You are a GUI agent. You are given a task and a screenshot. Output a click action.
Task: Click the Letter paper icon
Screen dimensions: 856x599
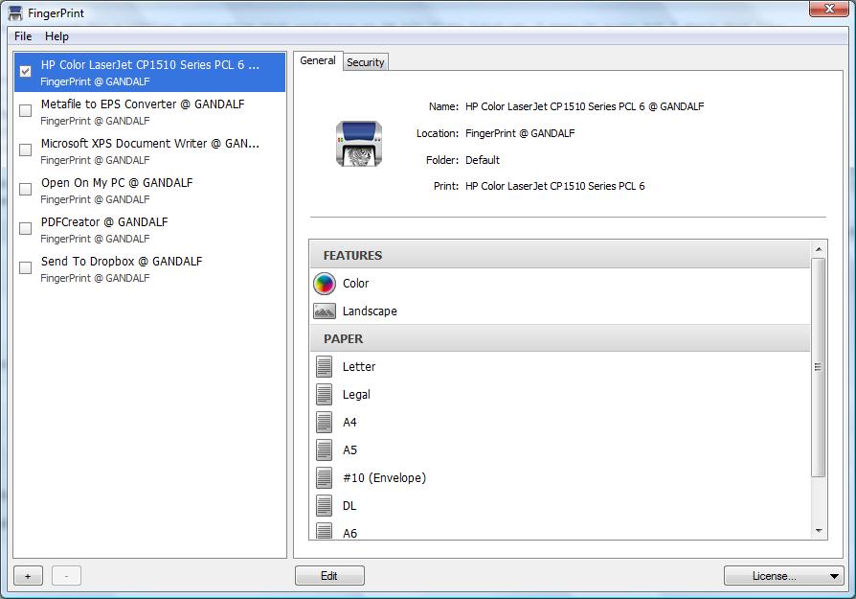click(x=325, y=367)
